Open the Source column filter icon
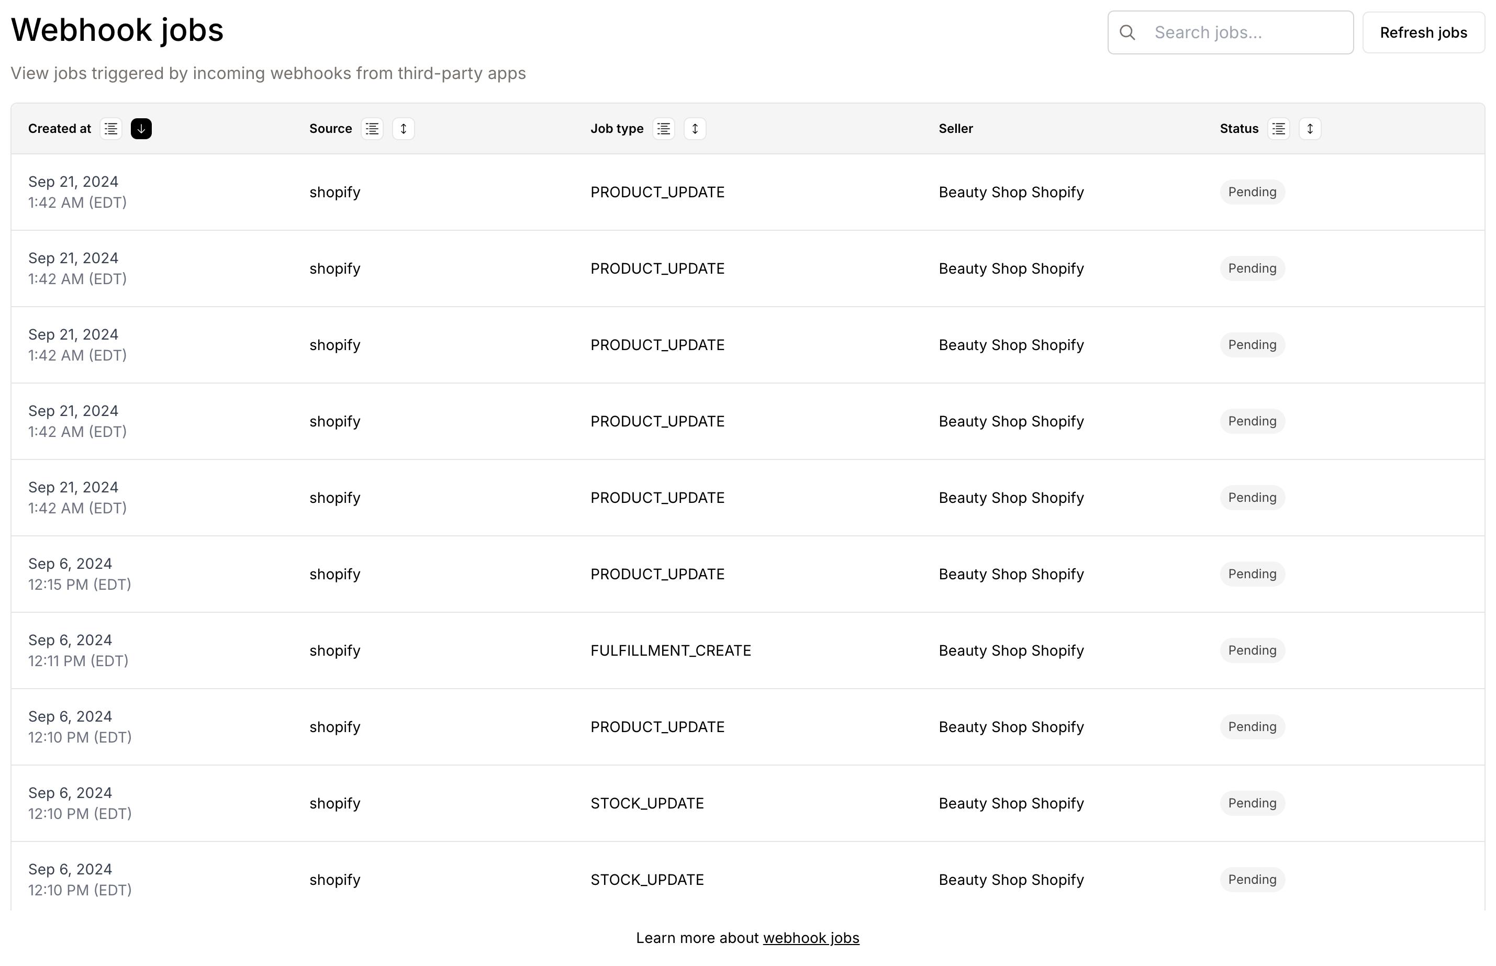 pos(372,129)
